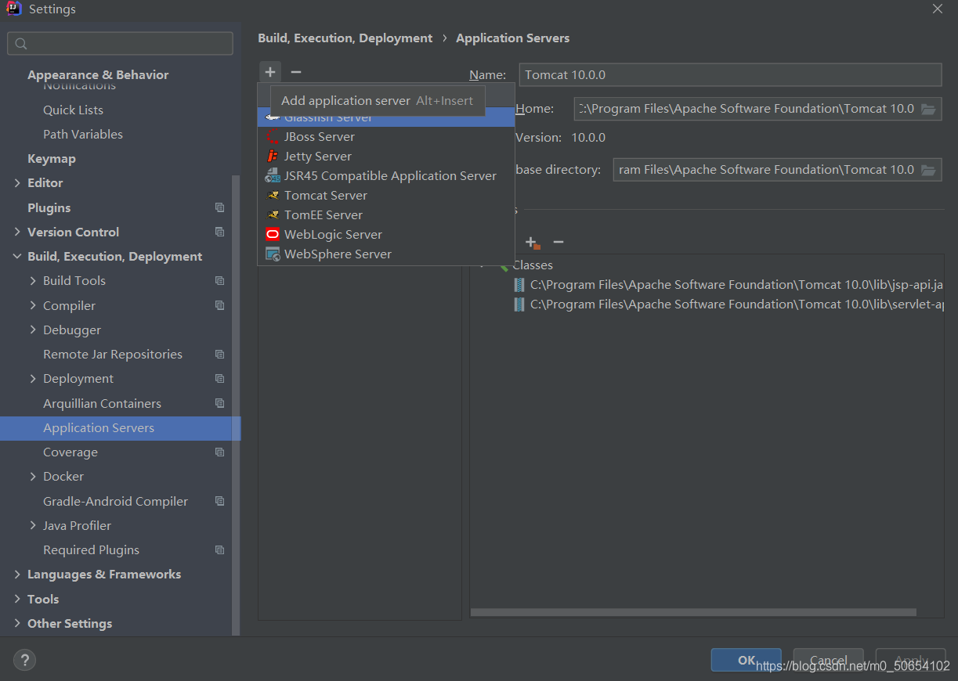The image size is (958, 681).
Task: Open Arquillian Containers settings
Action: 102,404
